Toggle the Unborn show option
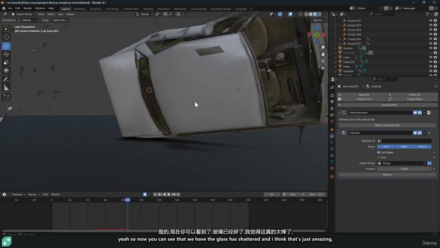Screen dimensions: 440x248 click(x=422, y=147)
